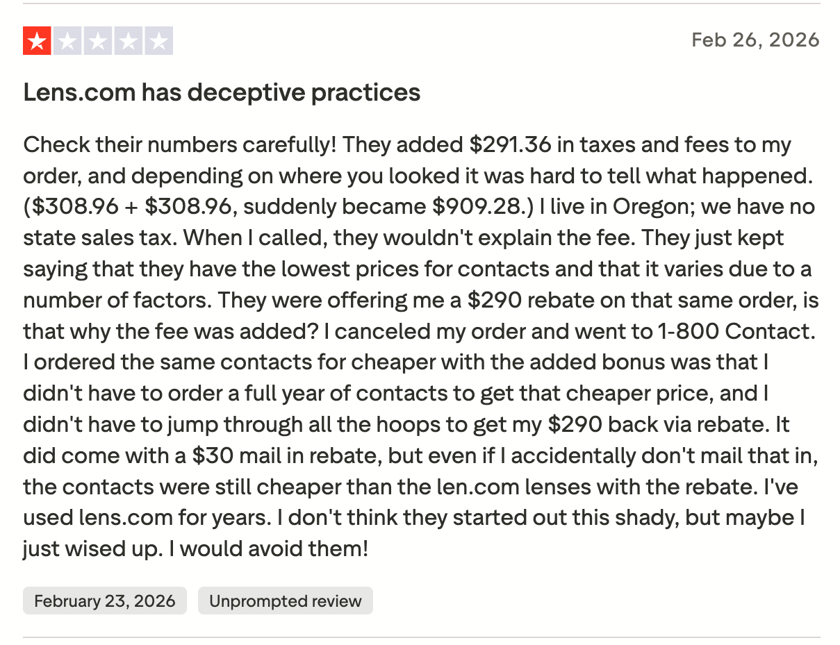The image size is (840, 645).
Task: Click the opening "Check their numbers carefully!" sentence
Action: (x=180, y=145)
